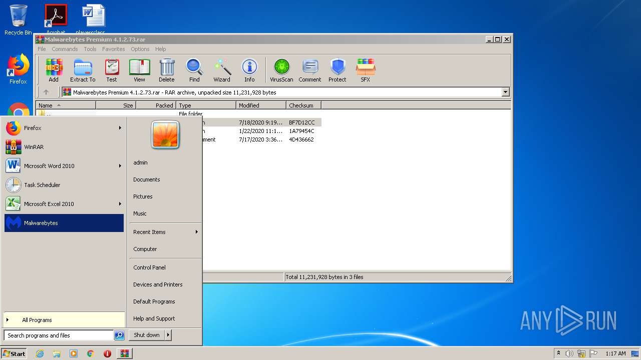Open Computer from the Start menu

pyautogui.click(x=145, y=249)
